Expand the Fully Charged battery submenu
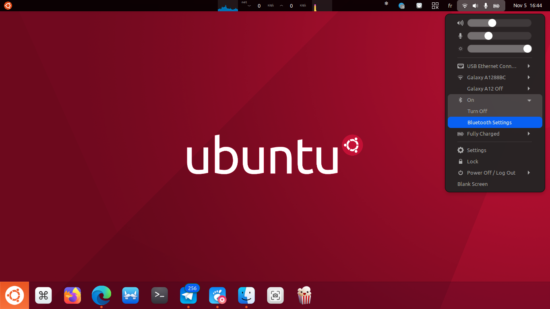 coord(495,134)
